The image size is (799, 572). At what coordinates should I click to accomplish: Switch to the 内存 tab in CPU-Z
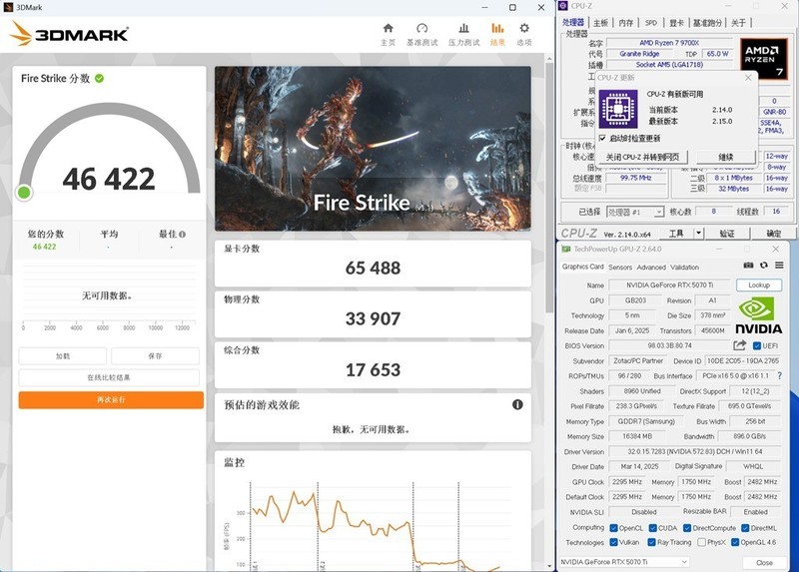626,23
